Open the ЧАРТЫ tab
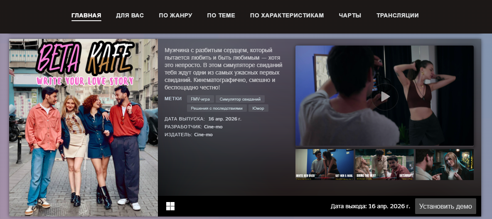This screenshot has height=219, width=492. 350,15
